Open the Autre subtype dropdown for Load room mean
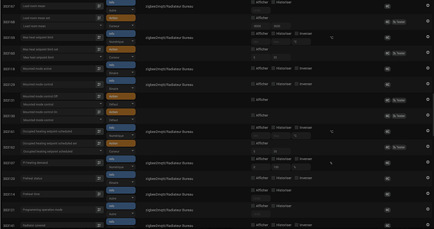Image resolution: width=434 pixels, height=229 pixels. [121, 10]
